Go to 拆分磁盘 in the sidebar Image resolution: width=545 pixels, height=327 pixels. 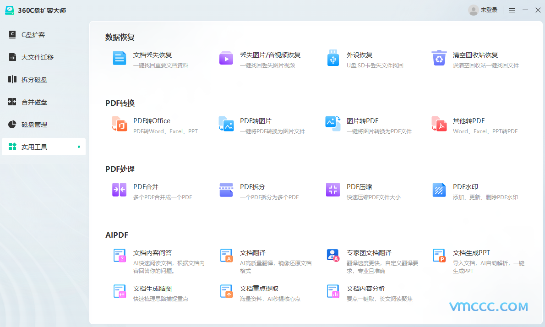tap(34, 80)
